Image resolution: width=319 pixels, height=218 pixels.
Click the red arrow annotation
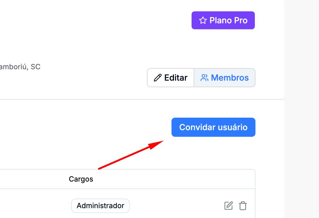point(131,155)
